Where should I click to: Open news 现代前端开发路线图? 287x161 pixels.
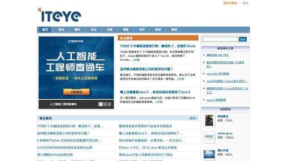[x=152, y=140]
